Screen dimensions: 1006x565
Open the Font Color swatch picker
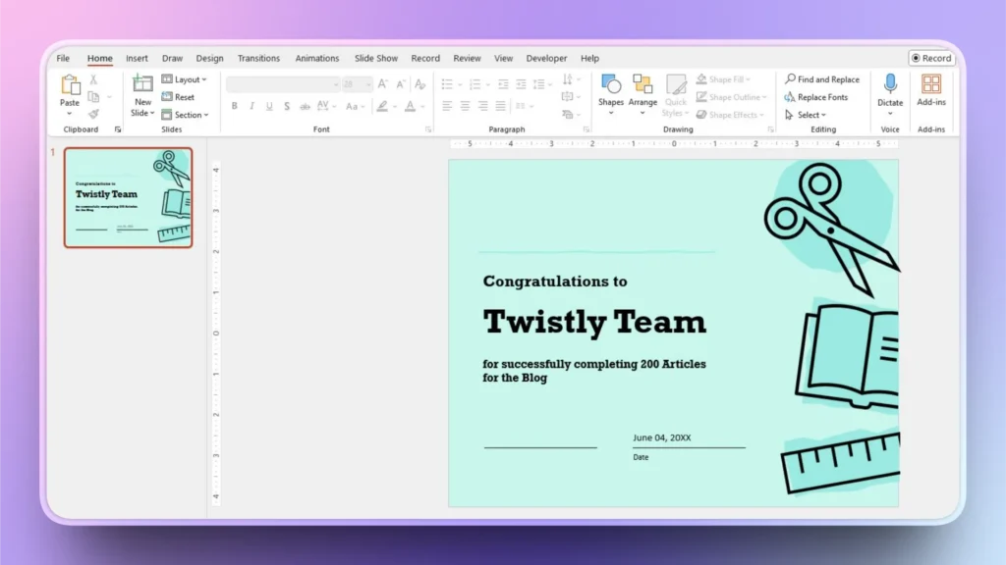(x=411, y=105)
